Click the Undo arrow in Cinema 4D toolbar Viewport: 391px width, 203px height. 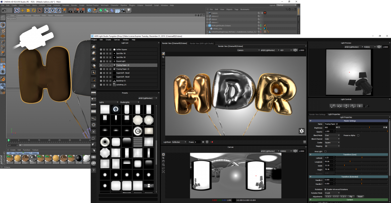(x=5, y=10)
